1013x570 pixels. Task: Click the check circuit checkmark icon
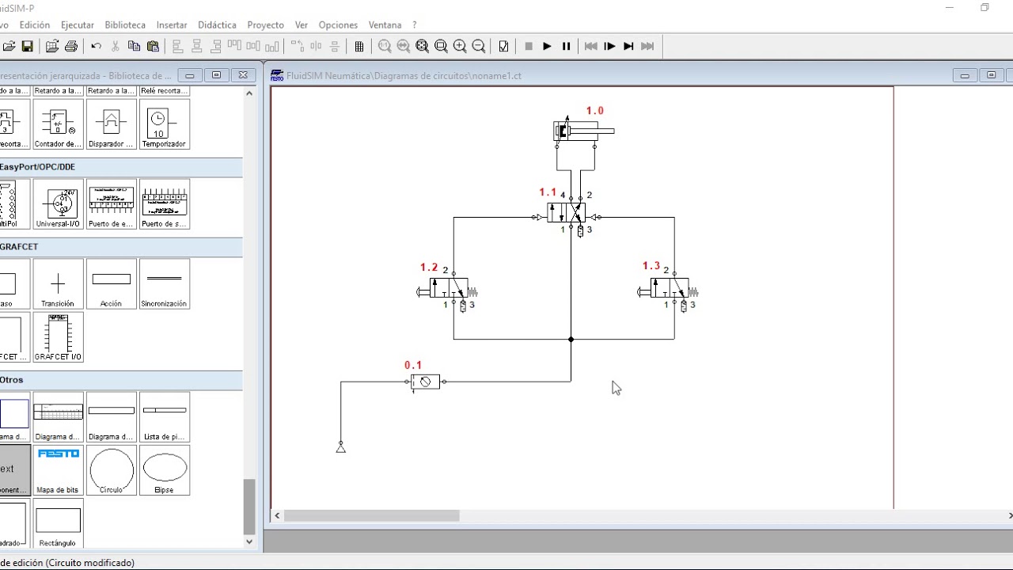(x=504, y=46)
